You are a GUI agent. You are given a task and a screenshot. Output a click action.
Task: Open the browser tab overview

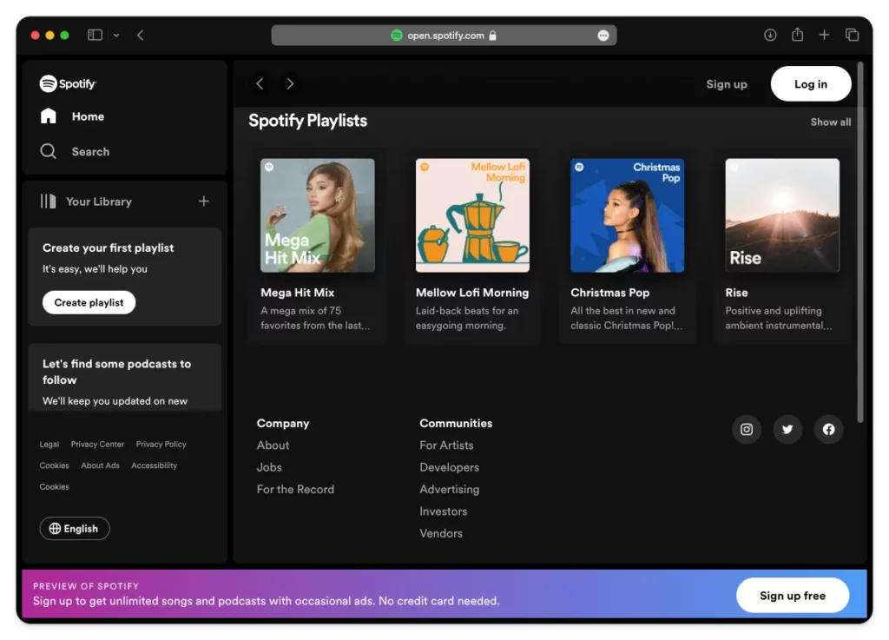point(853,35)
